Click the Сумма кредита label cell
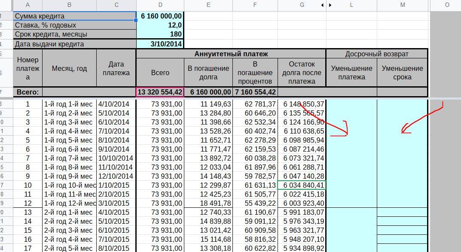 point(75,16)
